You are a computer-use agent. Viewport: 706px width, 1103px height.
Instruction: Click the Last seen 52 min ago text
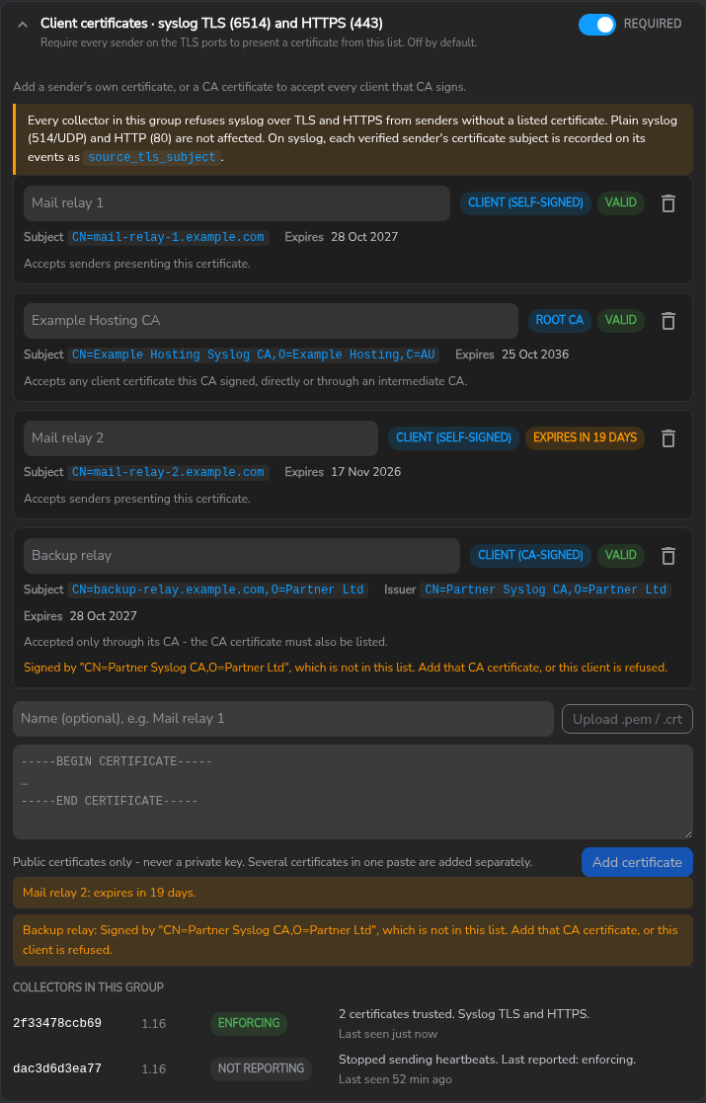tap(395, 1079)
